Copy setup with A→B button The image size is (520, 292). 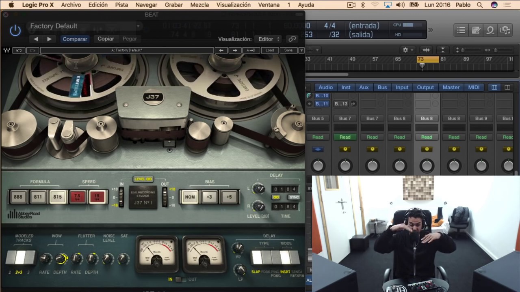pos(251,50)
